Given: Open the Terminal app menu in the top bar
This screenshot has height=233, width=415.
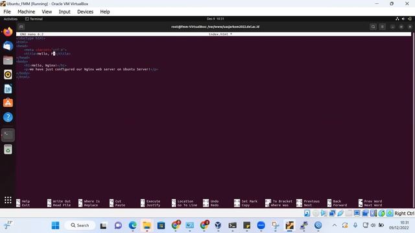Looking at the screenshot, I should [x=34, y=19].
